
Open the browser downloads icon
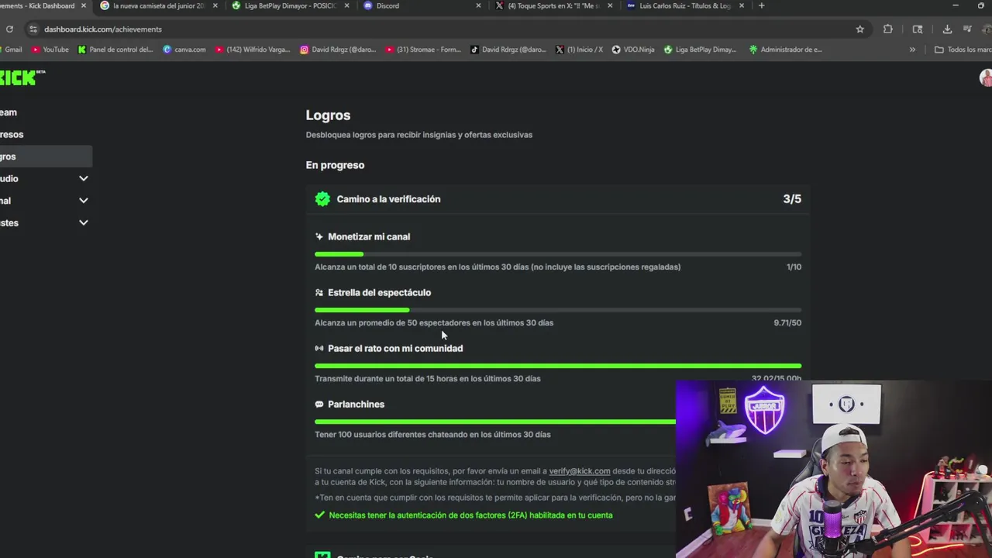click(947, 29)
